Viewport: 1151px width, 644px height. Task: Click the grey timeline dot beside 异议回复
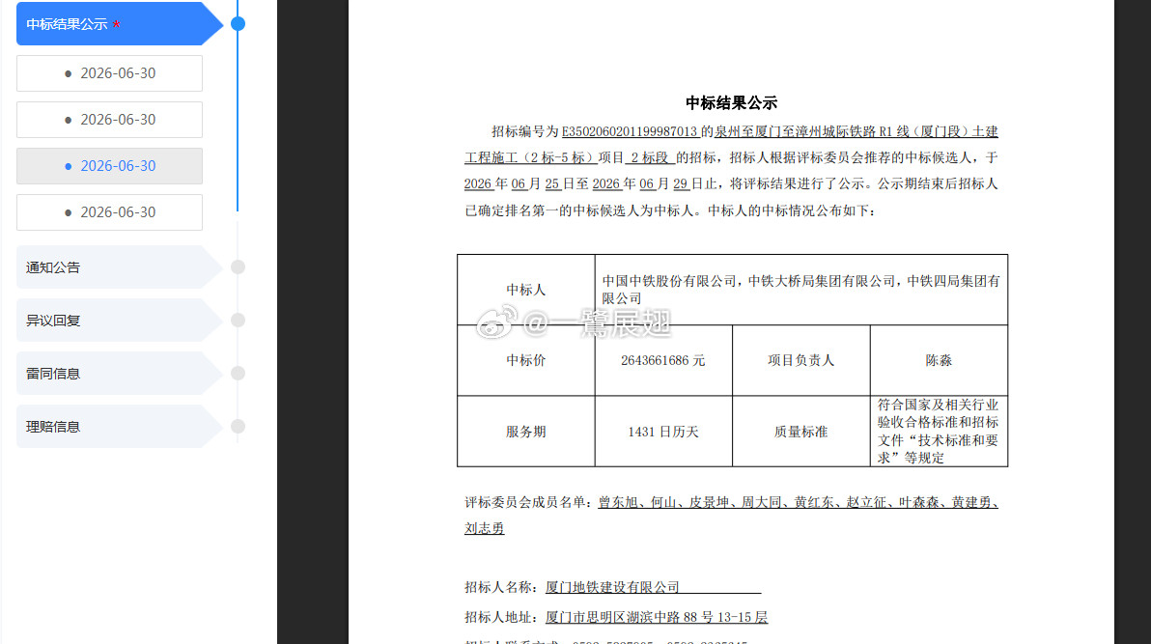click(x=238, y=321)
